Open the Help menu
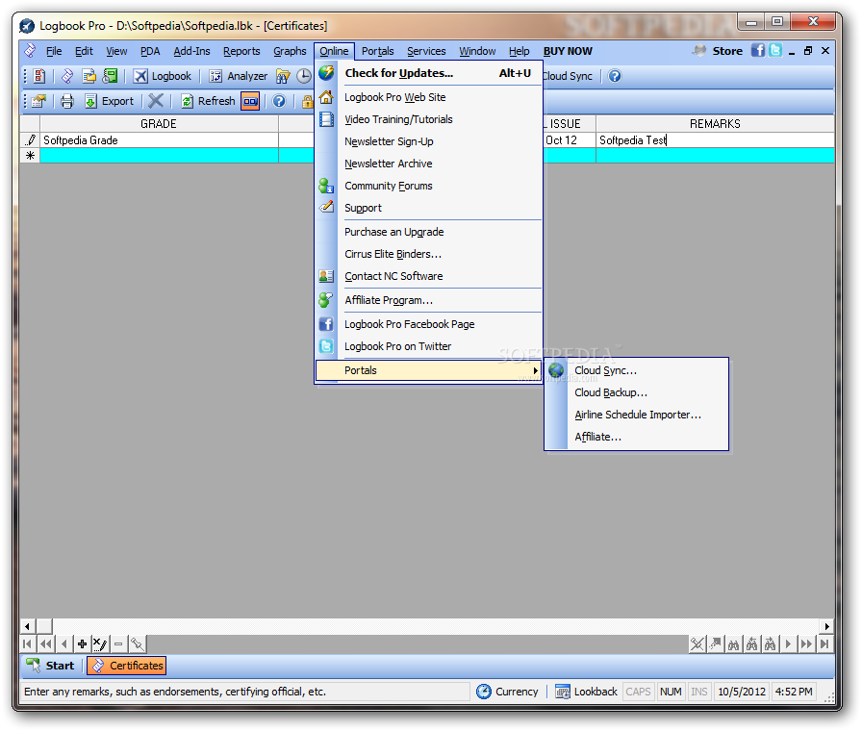This screenshot has height=731, width=862. pyautogui.click(x=519, y=51)
